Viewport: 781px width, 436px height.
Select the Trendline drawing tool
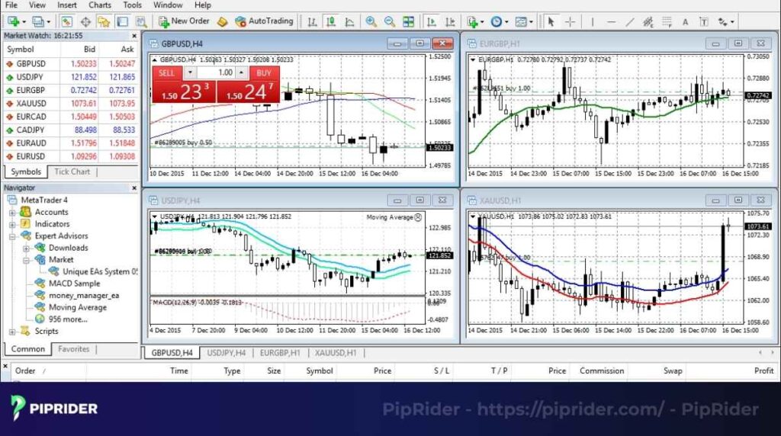629,21
